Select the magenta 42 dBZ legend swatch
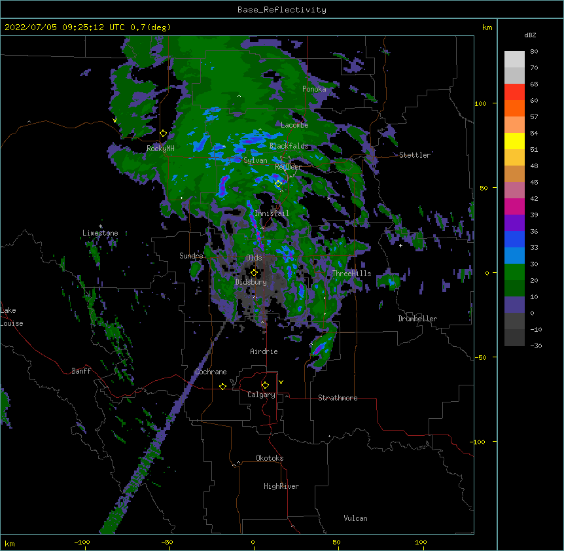The image size is (564, 551). [514, 206]
